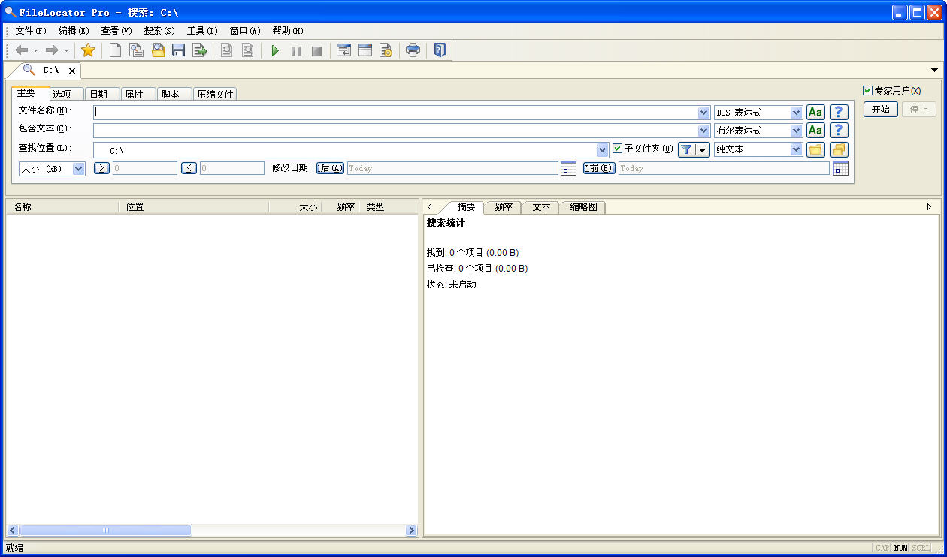Click the multiple folders selection icon

(x=839, y=149)
